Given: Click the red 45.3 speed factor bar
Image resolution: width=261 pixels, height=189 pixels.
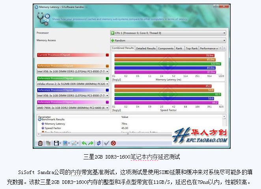Looking at the screenshot, I should pos(163,86).
